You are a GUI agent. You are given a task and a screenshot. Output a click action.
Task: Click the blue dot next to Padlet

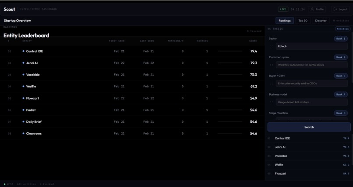pyautogui.click(x=23, y=110)
